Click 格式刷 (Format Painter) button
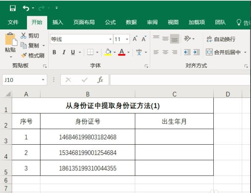The width and height of the screenshot is (251, 193). coord(32,55)
